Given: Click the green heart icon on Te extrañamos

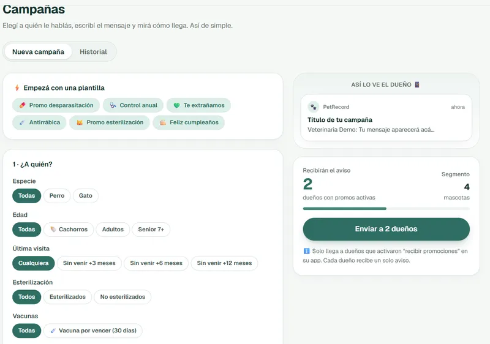Looking at the screenshot, I should pyautogui.click(x=176, y=105).
